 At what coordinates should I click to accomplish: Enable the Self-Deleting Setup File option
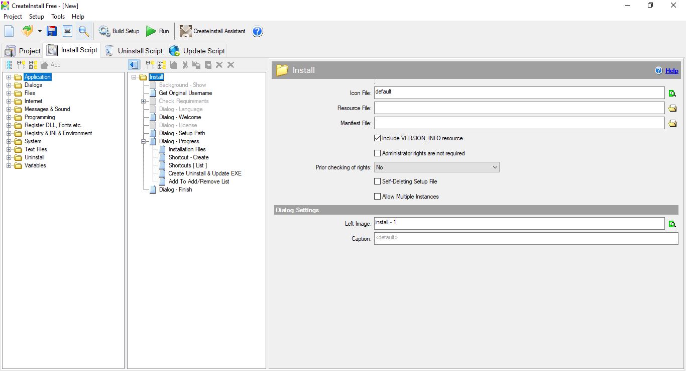378,181
